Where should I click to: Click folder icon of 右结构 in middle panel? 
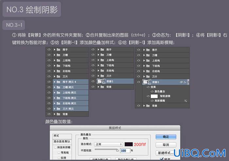point(102,70)
